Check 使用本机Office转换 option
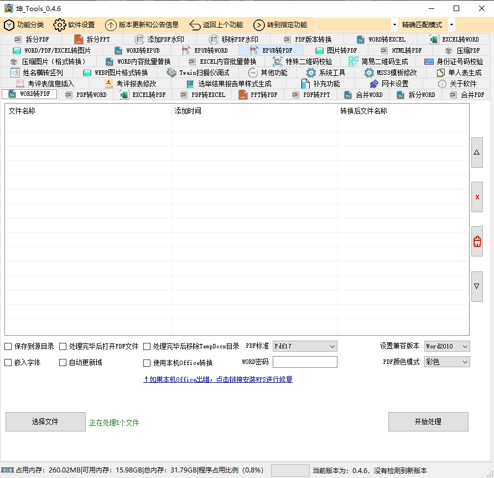This screenshot has width=494, height=478. point(146,362)
